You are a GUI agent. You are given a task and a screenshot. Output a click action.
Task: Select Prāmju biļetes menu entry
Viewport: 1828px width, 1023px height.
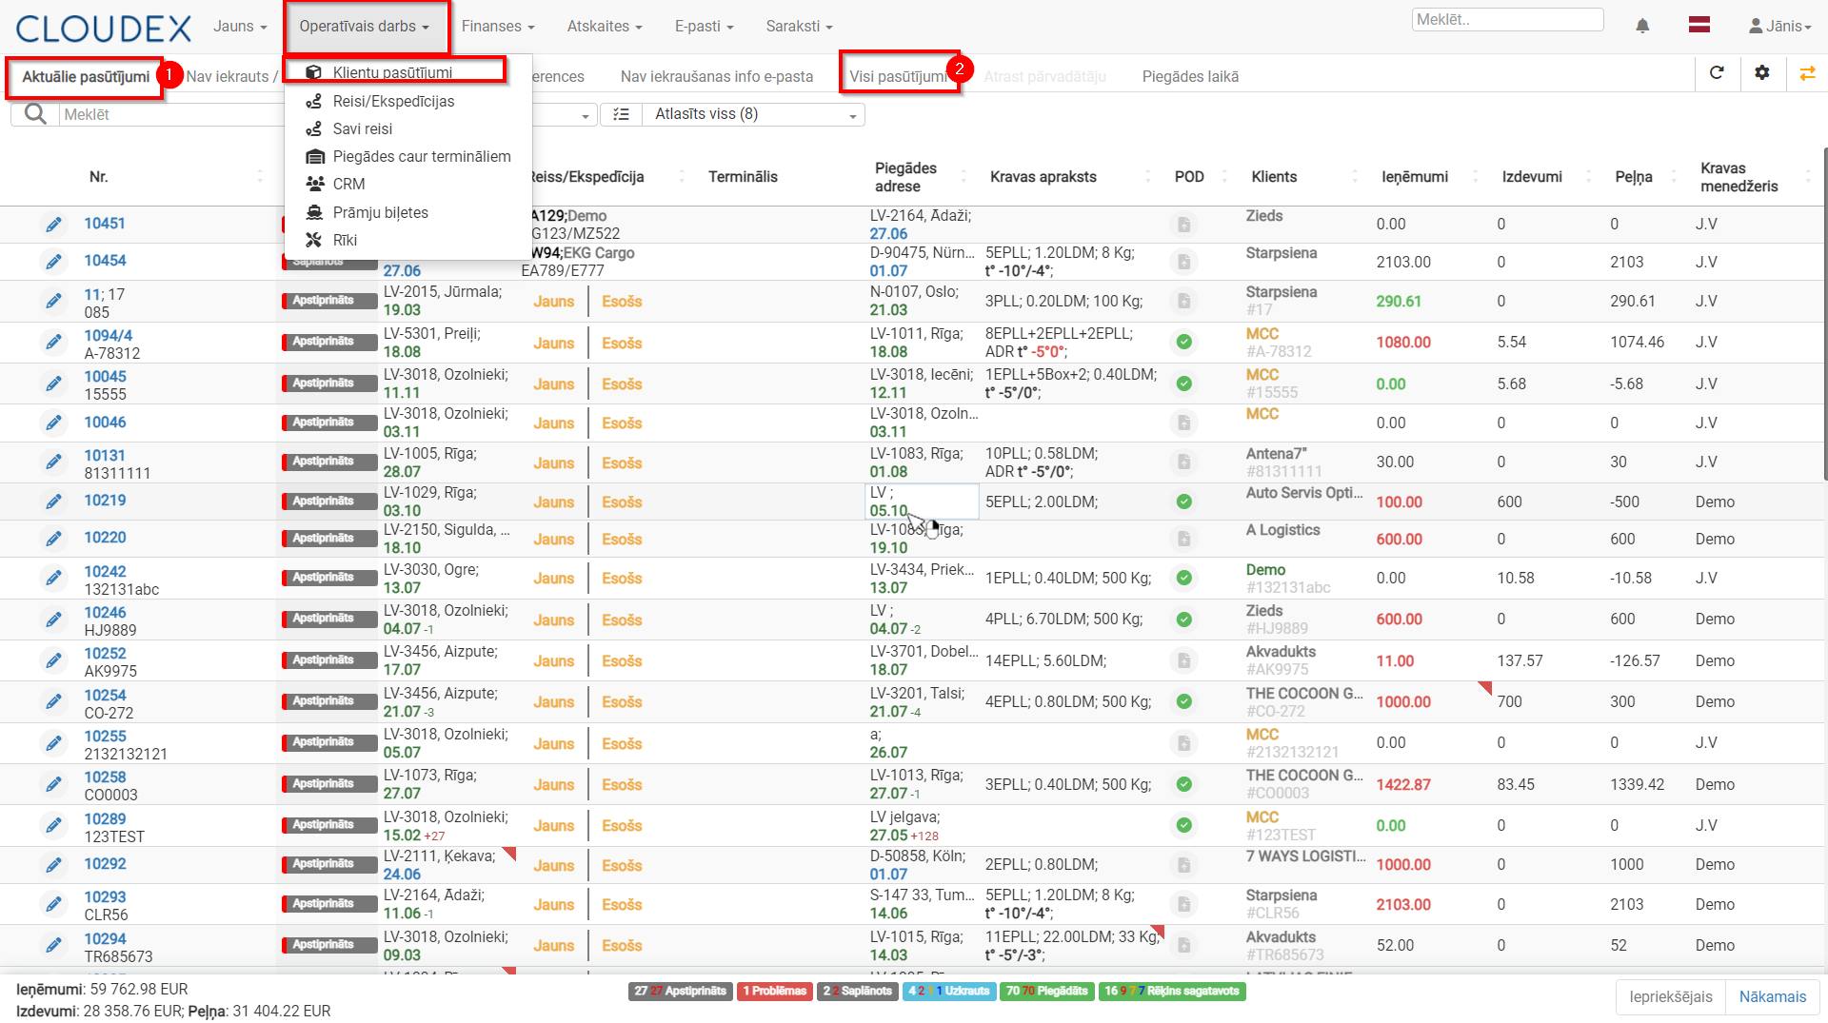click(380, 212)
